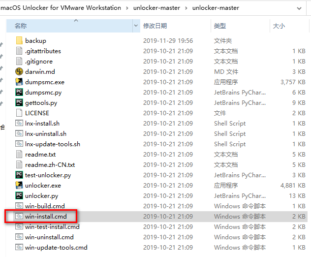Click the text icon of readme.txt
The height and width of the screenshot is (257, 311).
point(19,154)
